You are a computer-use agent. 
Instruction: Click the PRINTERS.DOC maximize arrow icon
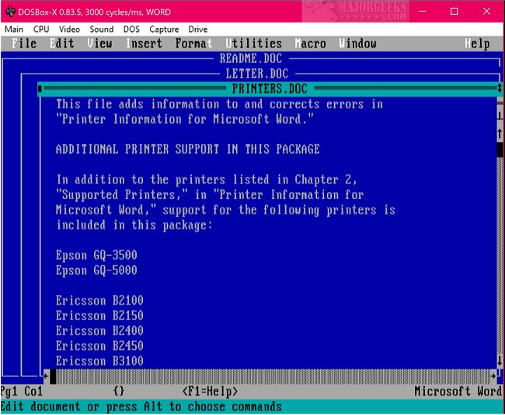(x=500, y=89)
